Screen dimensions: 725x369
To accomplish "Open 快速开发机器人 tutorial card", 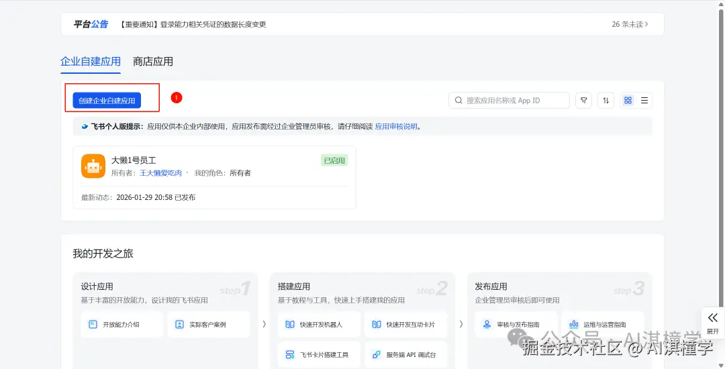I will [319, 324].
